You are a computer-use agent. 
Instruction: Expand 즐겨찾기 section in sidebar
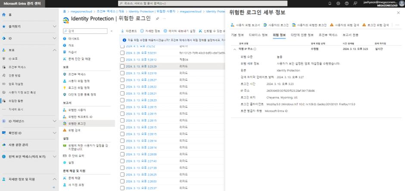[54, 26]
